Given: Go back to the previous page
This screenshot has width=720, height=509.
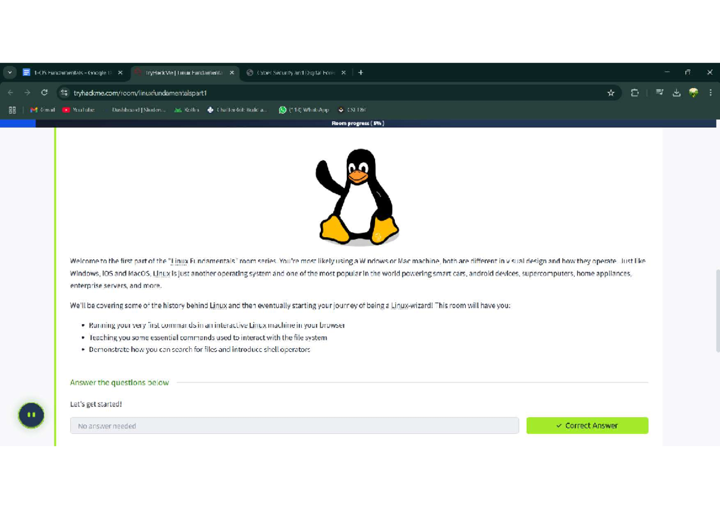Looking at the screenshot, I should [10, 92].
